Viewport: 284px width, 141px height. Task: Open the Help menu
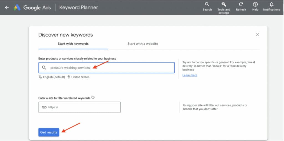(x=255, y=7)
